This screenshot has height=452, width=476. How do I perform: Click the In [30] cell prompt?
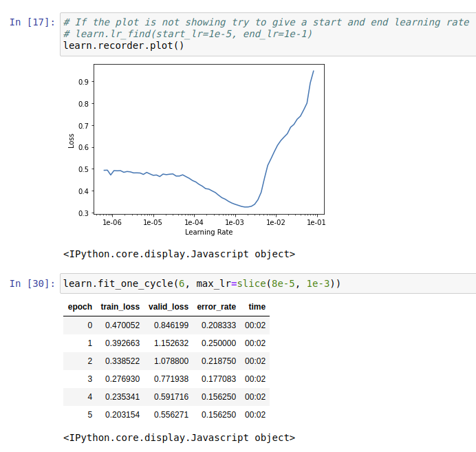click(x=32, y=283)
